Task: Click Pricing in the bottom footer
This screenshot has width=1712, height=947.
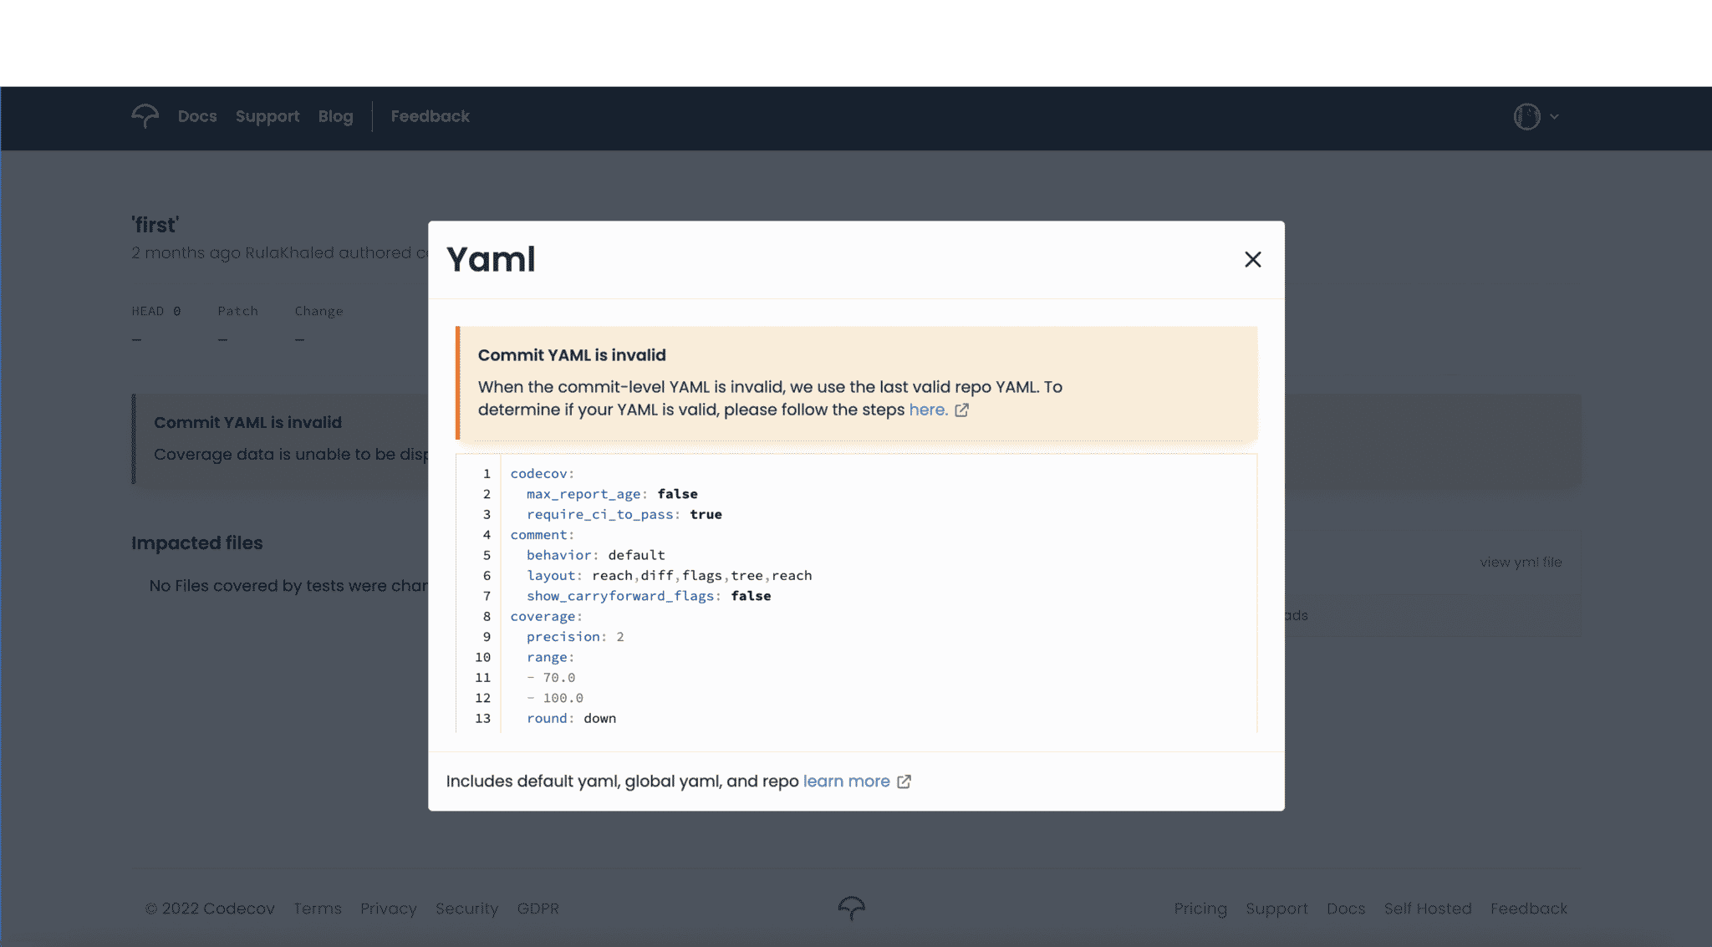Action: tap(1200, 908)
